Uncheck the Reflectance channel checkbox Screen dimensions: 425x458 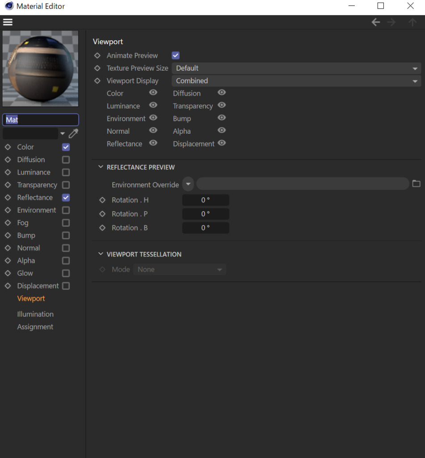tap(66, 197)
